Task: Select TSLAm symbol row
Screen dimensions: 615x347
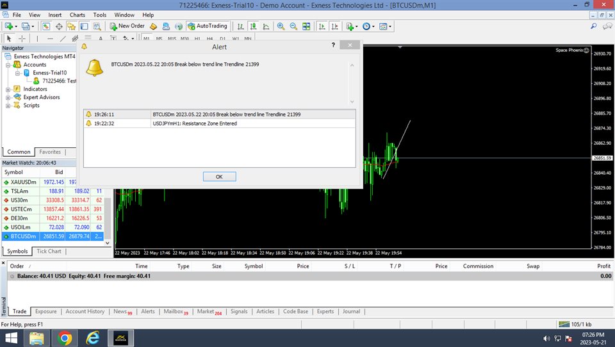Action: coord(53,191)
